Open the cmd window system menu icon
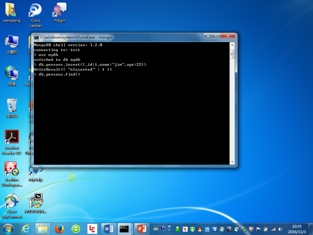This screenshot has height=235, width=313. click(36, 37)
